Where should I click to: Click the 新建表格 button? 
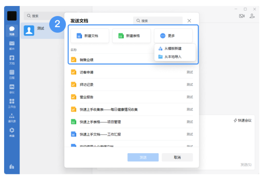[x=131, y=36]
